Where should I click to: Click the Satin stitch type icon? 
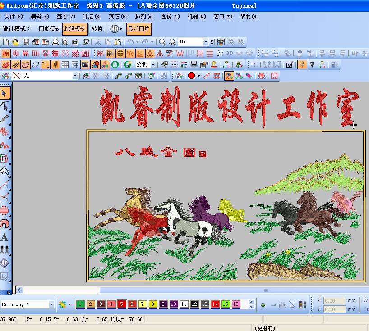click(x=6, y=53)
